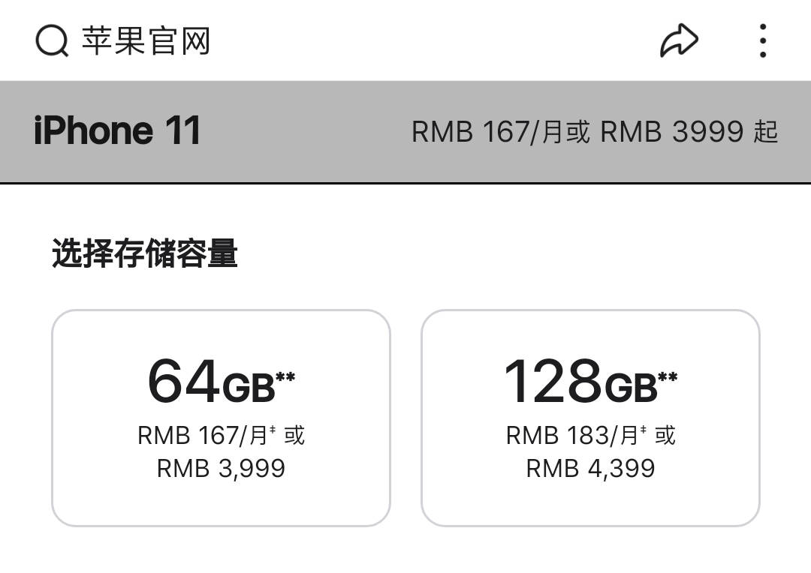This screenshot has height=573, width=811.
Task: Click the iPhone 11 title
Action: (117, 130)
